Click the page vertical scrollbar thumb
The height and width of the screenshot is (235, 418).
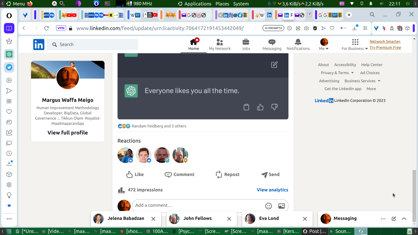pos(414,196)
